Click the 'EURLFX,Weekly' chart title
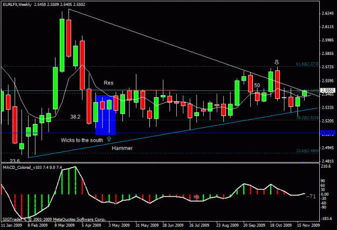337x230 pixels. pos(17,4)
